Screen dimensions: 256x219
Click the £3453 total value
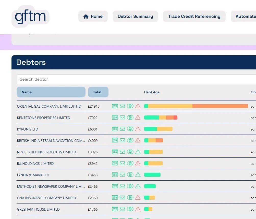93,175
